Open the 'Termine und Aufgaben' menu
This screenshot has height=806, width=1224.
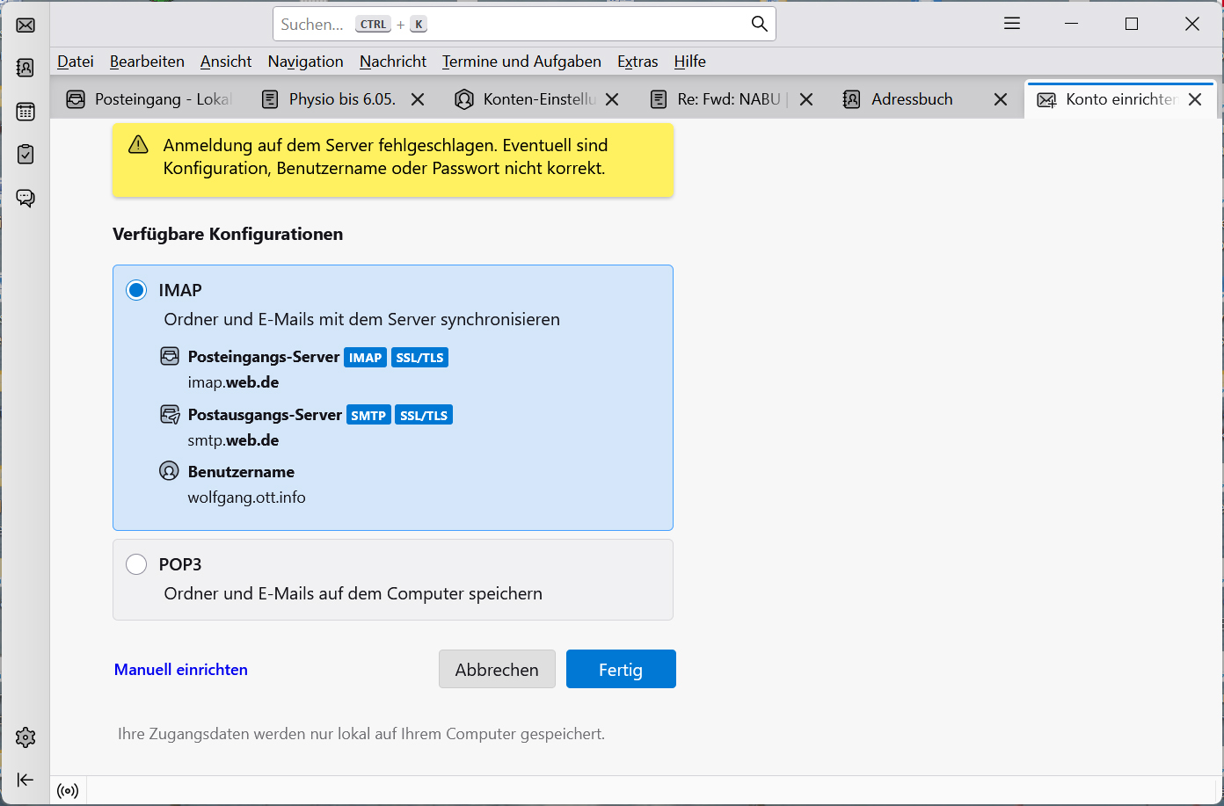pos(521,62)
